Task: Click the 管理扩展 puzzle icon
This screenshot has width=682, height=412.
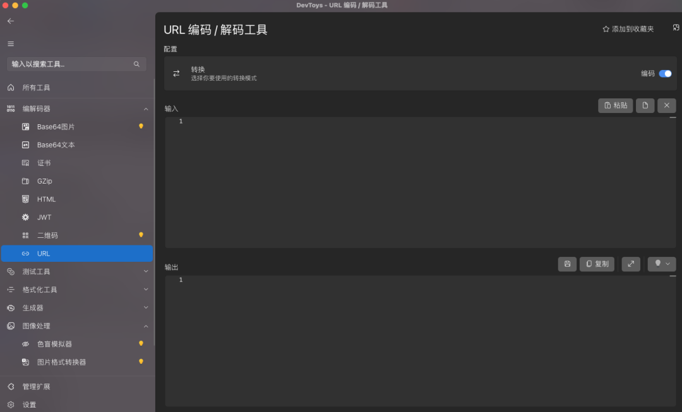Action: (11, 387)
